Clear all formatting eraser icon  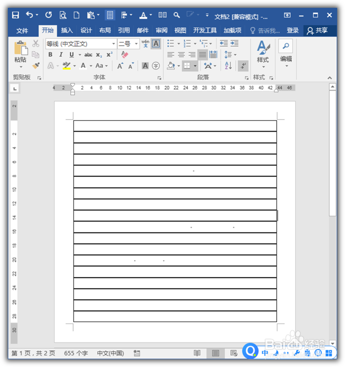(x=125, y=55)
